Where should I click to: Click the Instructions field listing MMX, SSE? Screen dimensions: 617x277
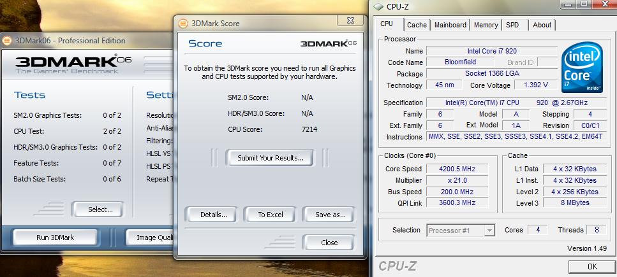(x=516, y=137)
